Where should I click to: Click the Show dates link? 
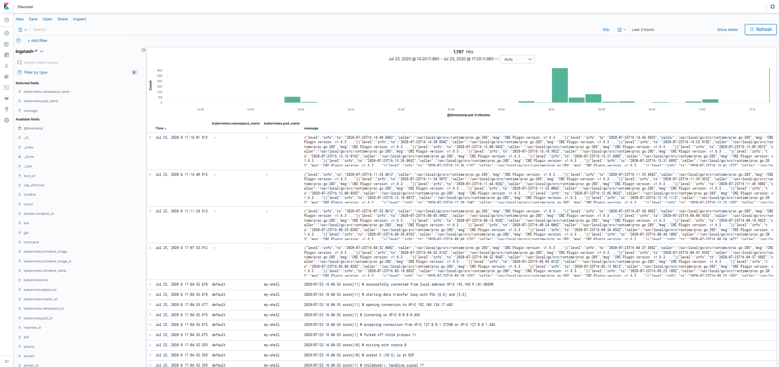pos(727,30)
